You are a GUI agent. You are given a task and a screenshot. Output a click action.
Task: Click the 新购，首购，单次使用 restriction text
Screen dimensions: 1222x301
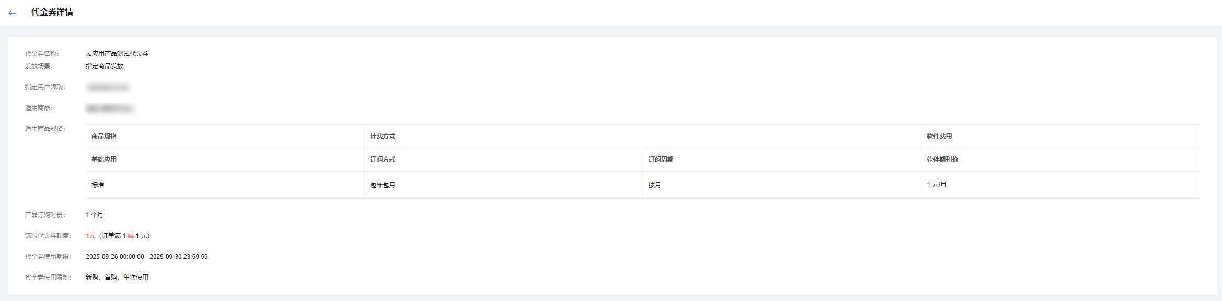[117, 278]
